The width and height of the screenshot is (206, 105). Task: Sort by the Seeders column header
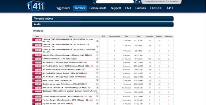point(159,36)
